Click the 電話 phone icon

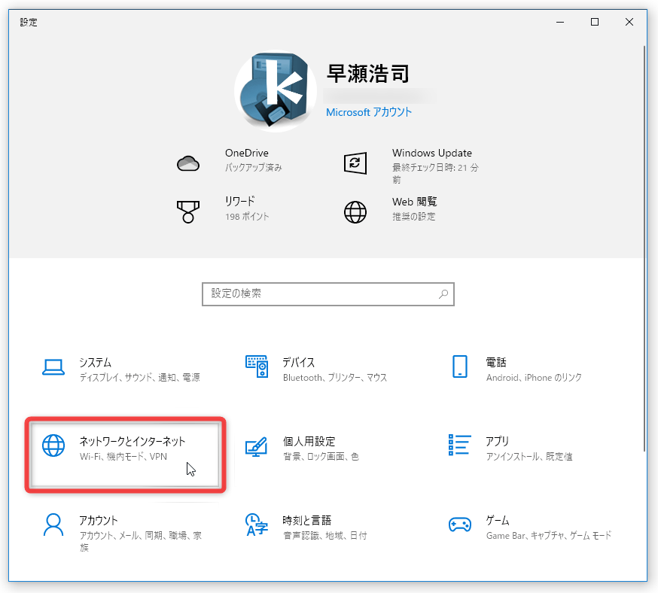pos(460,366)
